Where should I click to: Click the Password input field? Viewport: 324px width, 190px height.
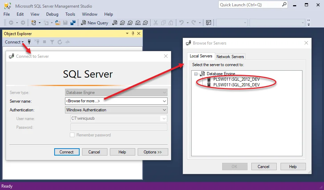coord(119,127)
